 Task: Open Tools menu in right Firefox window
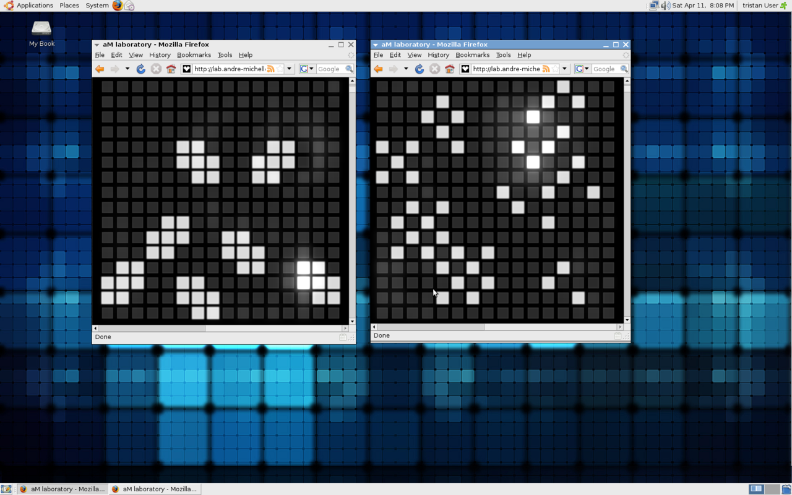(x=503, y=55)
